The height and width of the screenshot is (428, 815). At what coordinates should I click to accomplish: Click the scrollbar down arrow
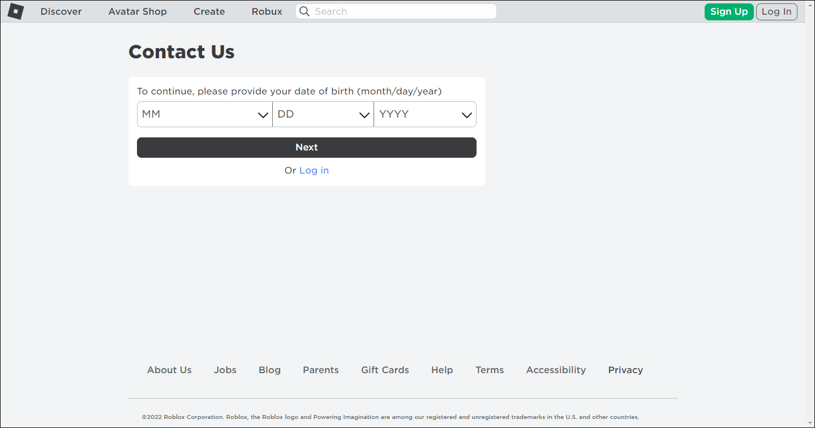[810, 422]
